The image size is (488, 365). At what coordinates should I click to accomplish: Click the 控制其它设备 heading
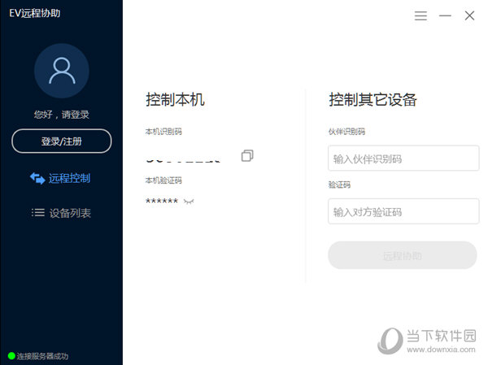click(x=373, y=100)
